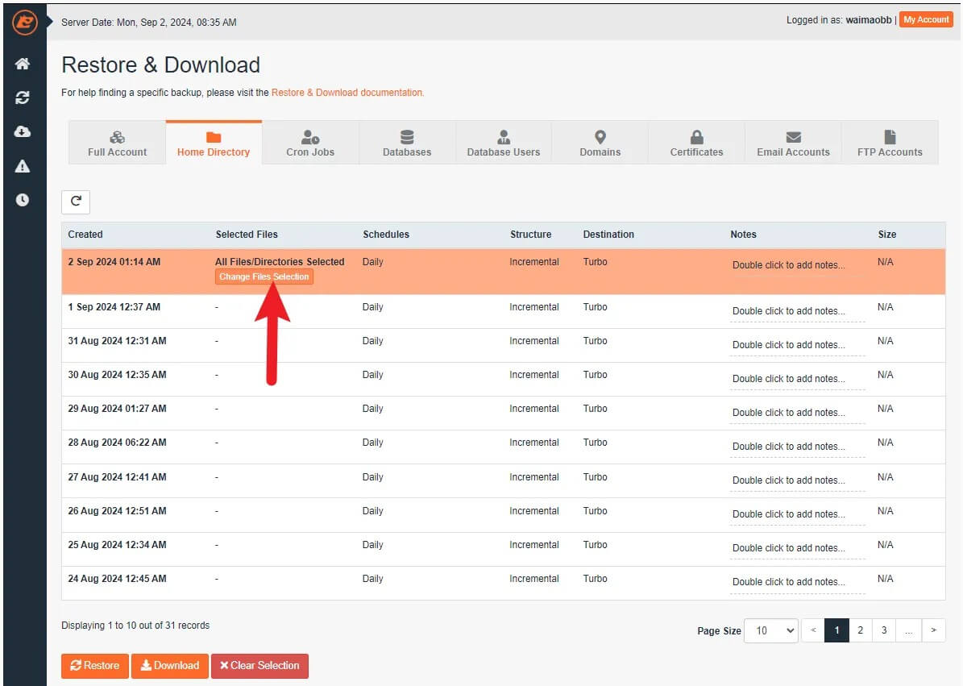Viewport: 963px width, 686px height.
Task: Go to page 2 of records
Action: pyautogui.click(x=860, y=630)
